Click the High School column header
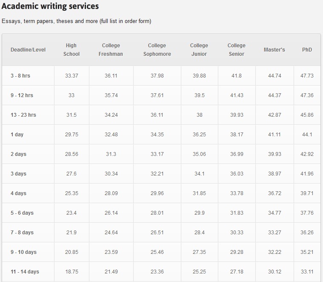This screenshot has height=282, width=323. pos(71,50)
